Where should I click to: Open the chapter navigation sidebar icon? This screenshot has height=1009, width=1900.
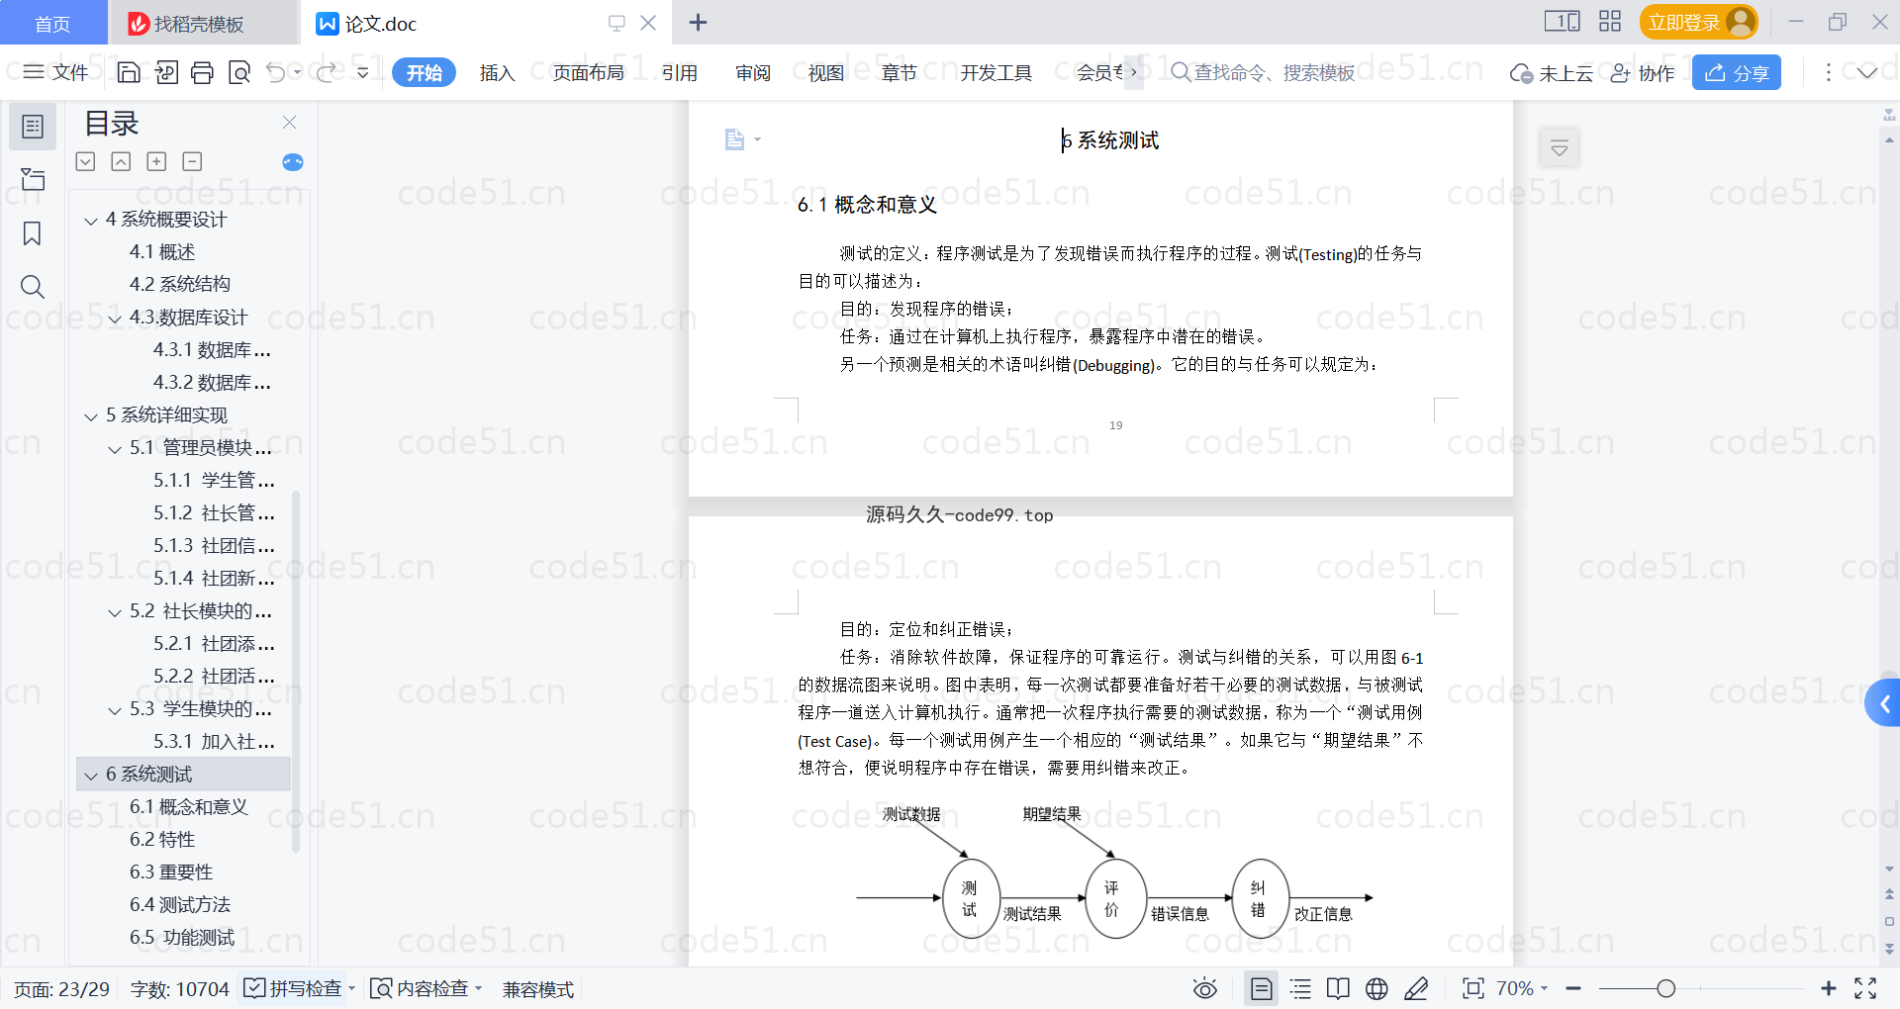[33, 180]
